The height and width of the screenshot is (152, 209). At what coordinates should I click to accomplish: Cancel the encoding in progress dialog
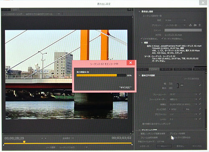(x=125, y=88)
